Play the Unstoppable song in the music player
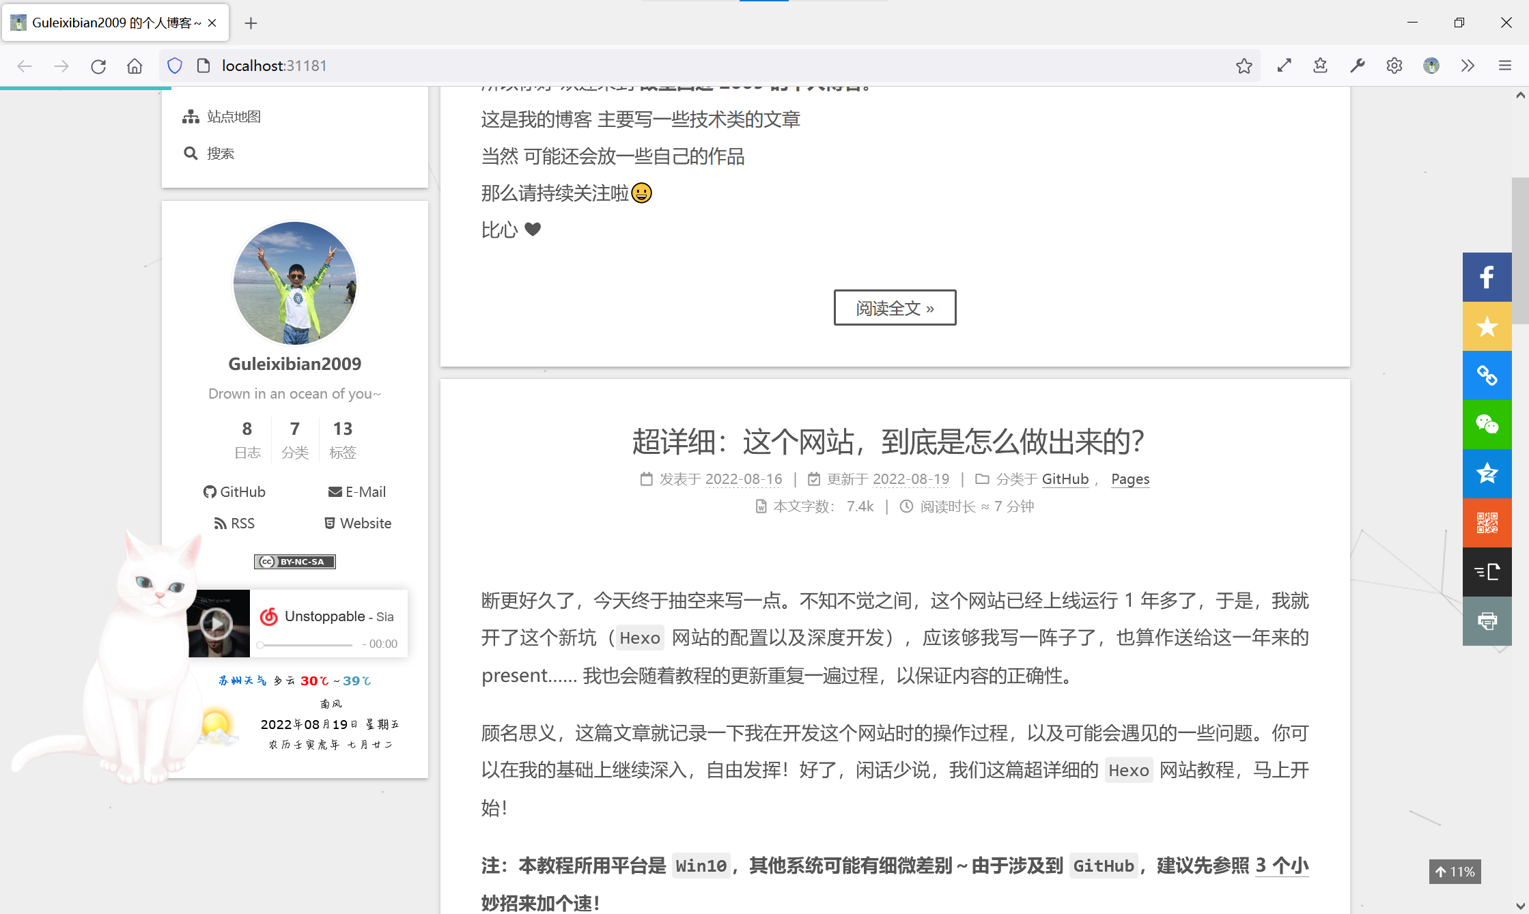The width and height of the screenshot is (1529, 914). pos(216,624)
